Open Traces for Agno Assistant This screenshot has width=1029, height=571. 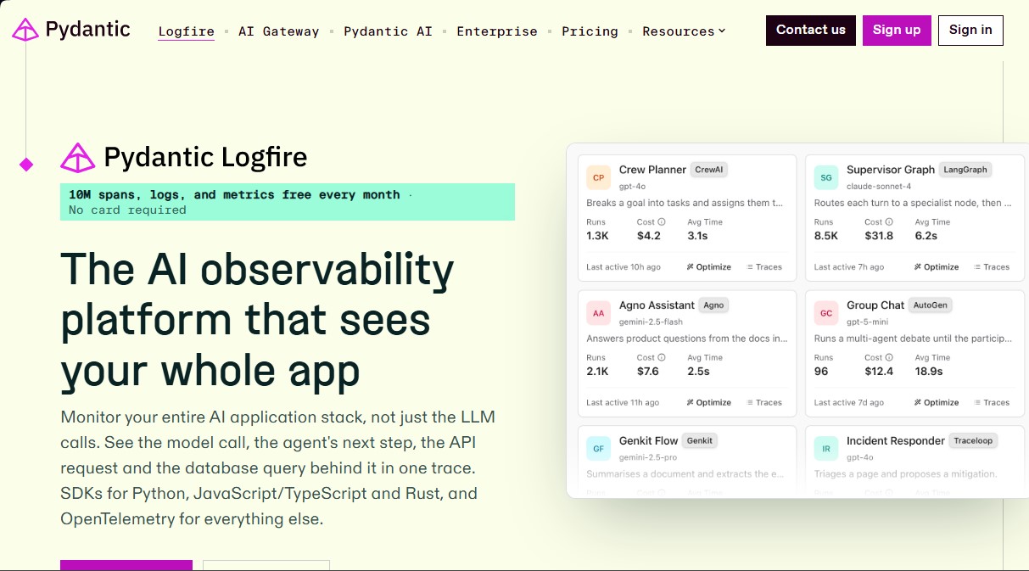pos(764,403)
